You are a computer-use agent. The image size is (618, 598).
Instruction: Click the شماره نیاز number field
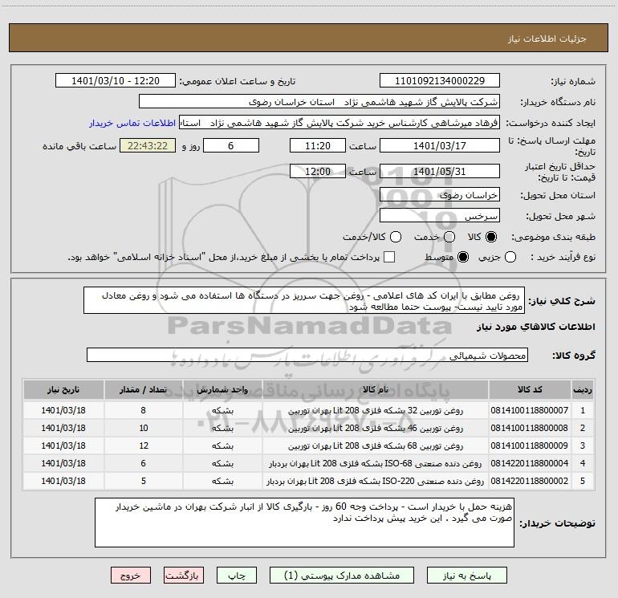(x=439, y=81)
